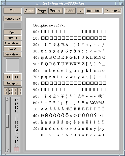The width and height of the screenshot is (125, 156).
Task: Open the State menu
Action: coord(29,11)
